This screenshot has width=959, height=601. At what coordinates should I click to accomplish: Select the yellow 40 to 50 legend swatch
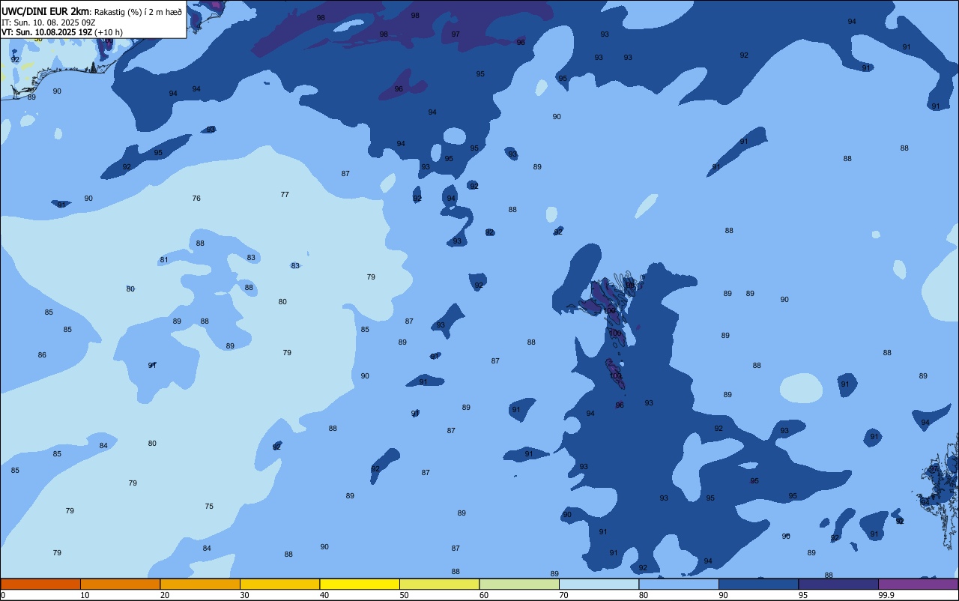click(360, 584)
